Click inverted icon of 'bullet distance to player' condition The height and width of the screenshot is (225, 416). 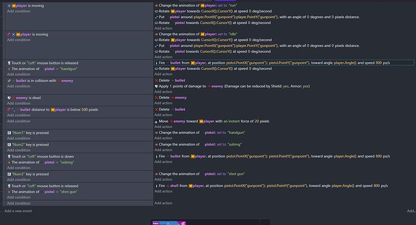tap(9, 109)
